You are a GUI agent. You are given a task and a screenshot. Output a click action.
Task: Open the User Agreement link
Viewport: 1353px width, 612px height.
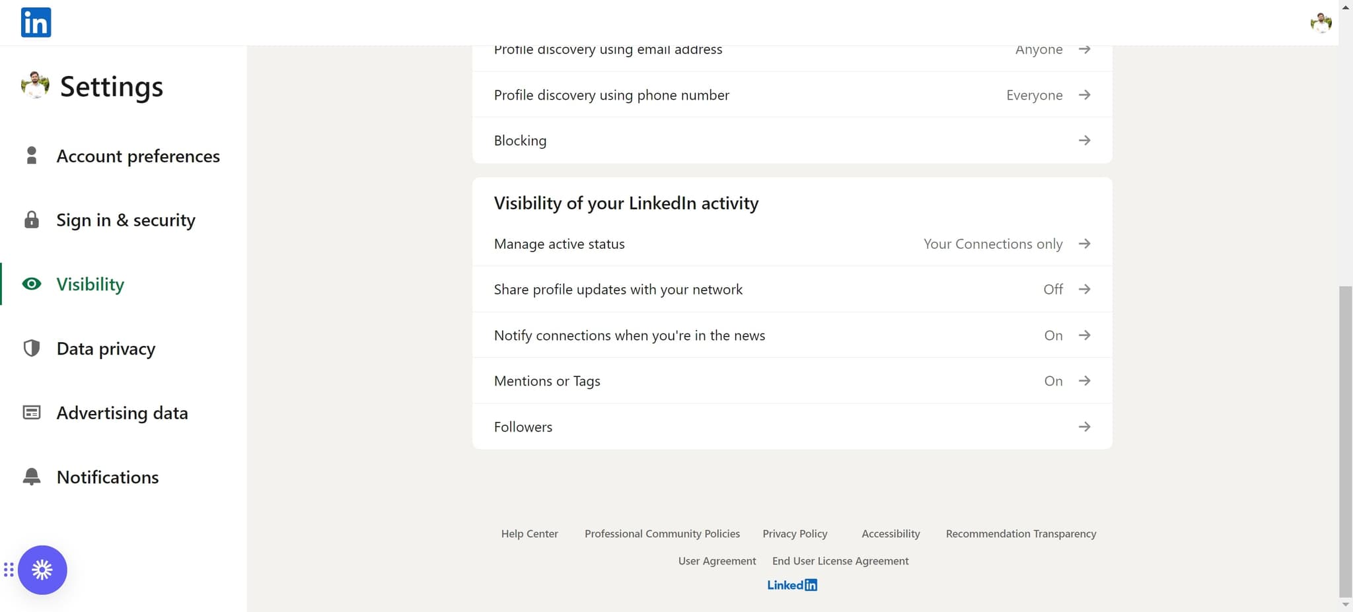click(x=717, y=561)
